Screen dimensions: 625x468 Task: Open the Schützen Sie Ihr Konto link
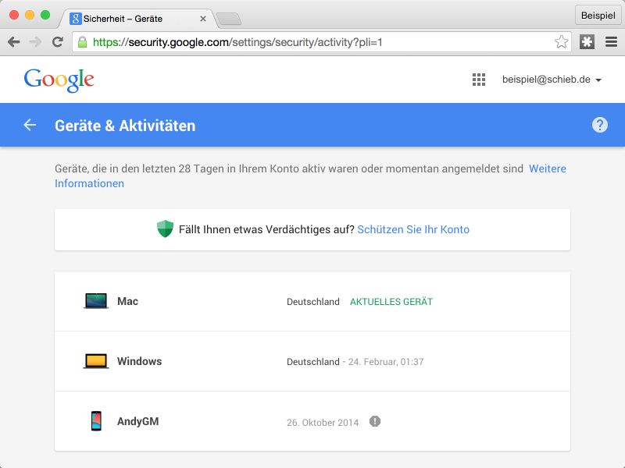[x=413, y=229]
